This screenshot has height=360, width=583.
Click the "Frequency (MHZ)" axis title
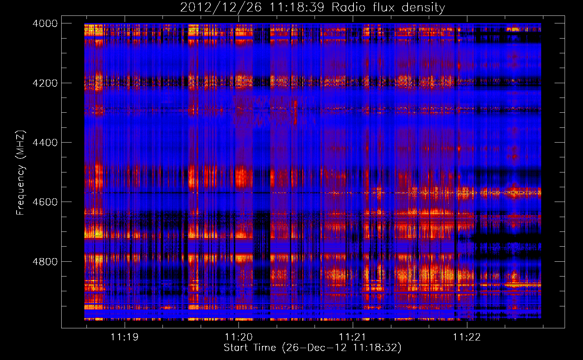[x=21, y=172]
